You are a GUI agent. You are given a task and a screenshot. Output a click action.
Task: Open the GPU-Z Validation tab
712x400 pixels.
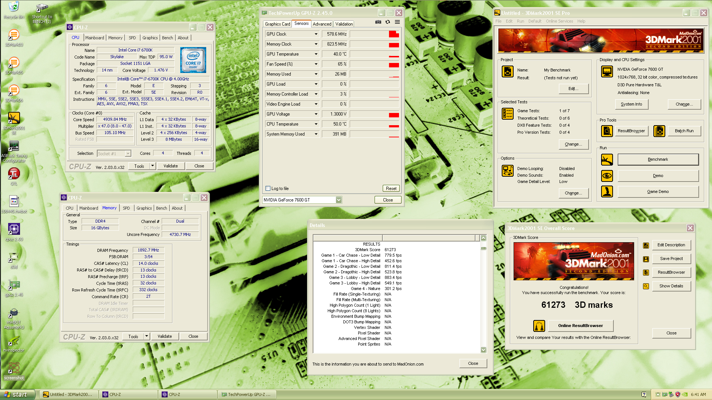pyautogui.click(x=344, y=24)
